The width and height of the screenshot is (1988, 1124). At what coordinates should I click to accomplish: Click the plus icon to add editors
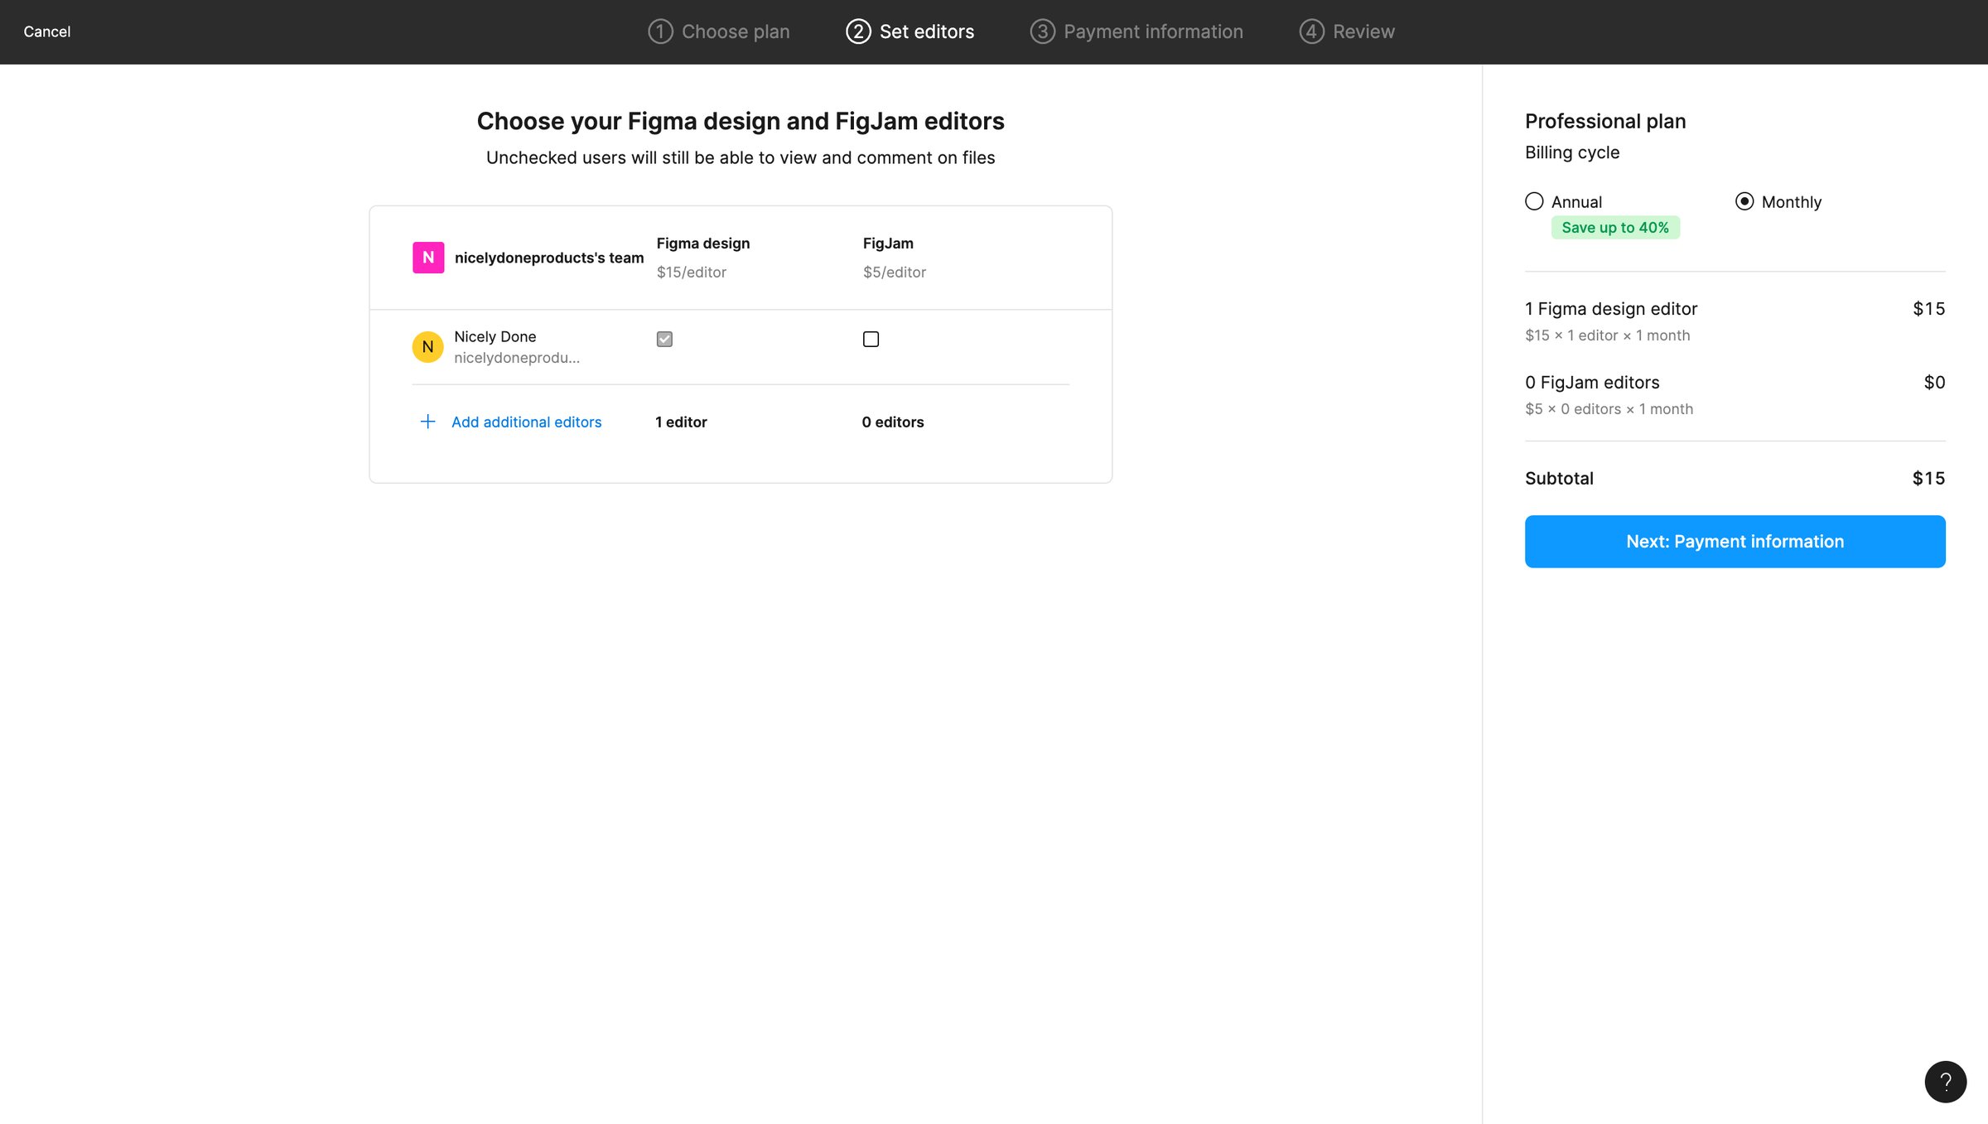point(427,422)
